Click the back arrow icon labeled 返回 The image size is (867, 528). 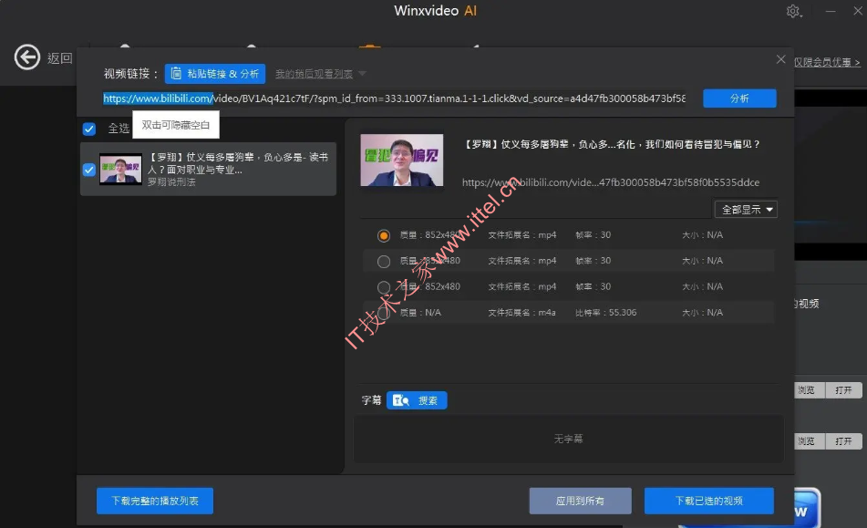tap(27, 57)
